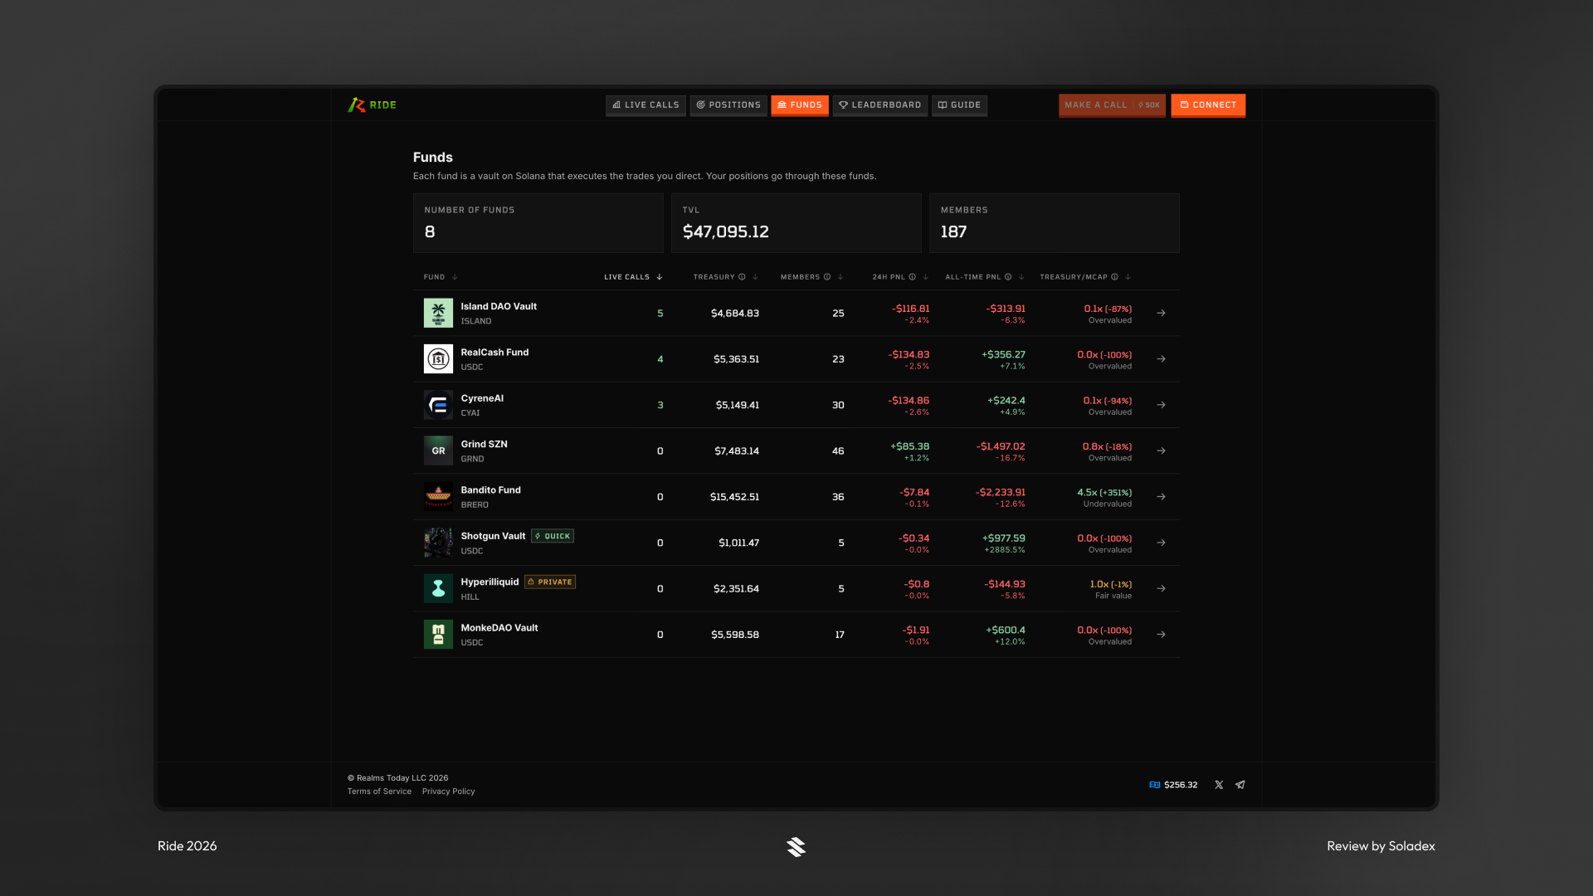Screen dimensions: 1593x896
Task: Open RealCash Fund avatar icon
Action: (x=438, y=359)
